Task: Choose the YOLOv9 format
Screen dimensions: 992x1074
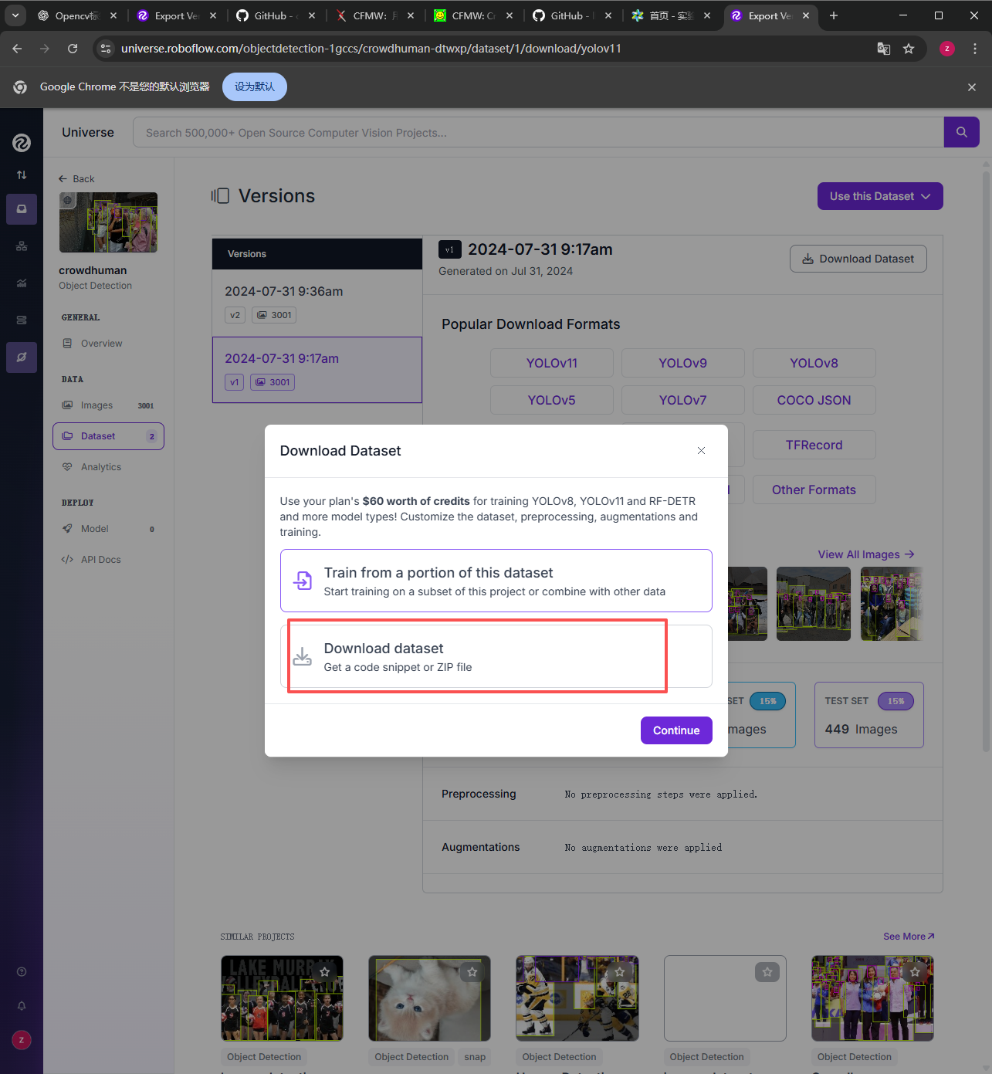Action: point(683,363)
